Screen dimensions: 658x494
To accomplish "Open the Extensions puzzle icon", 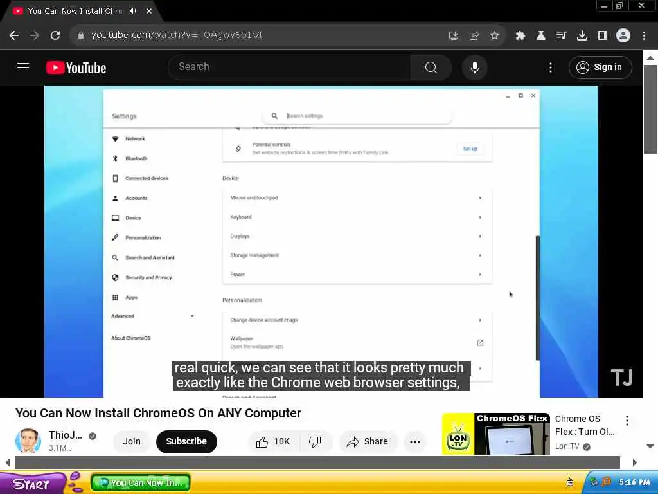I will pos(520,36).
